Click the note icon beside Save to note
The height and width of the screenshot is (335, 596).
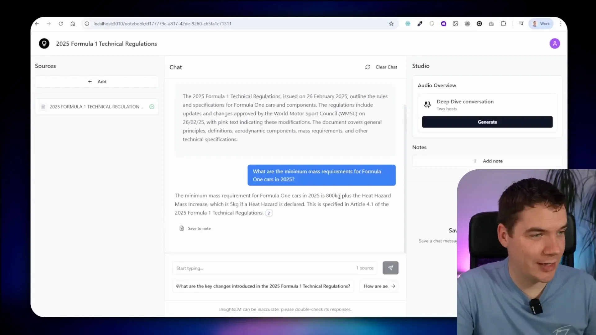tap(182, 228)
